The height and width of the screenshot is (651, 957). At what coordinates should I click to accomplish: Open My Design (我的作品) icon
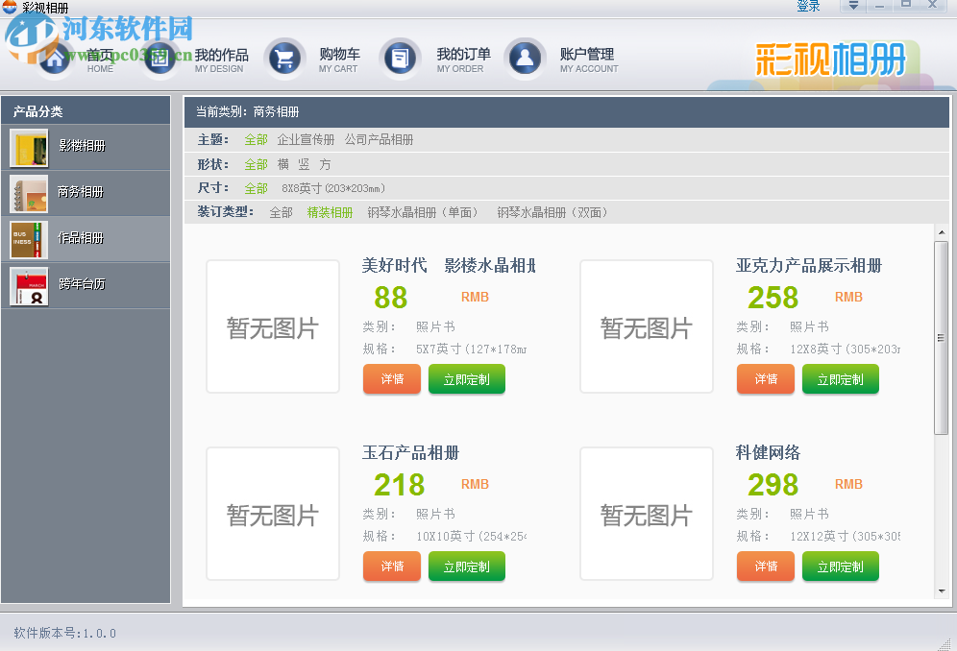tap(159, 57)
